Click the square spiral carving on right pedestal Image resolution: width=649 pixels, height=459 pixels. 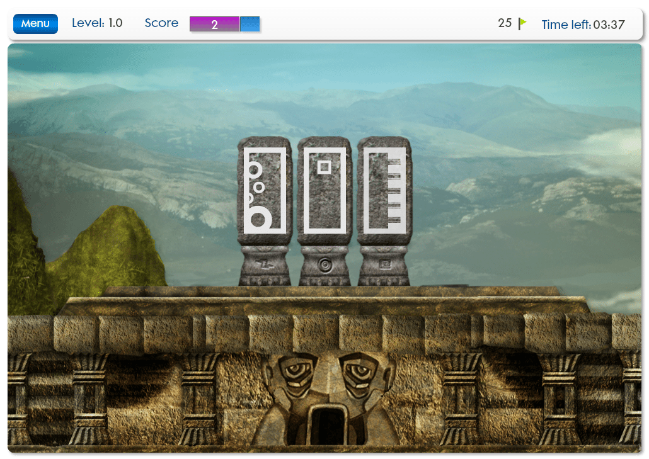(x=384, y=266)
